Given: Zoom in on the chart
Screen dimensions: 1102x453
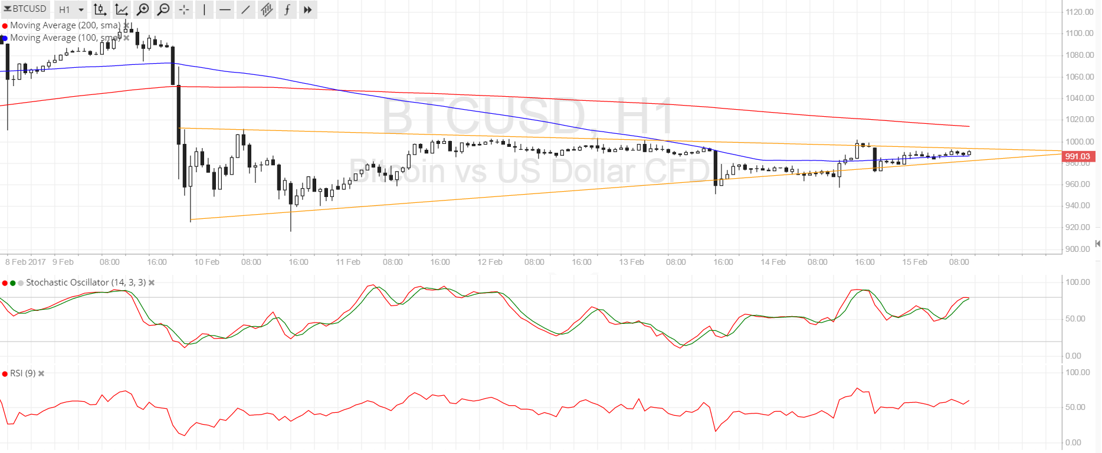Looking at the screenshot, I should pos(143,9).
